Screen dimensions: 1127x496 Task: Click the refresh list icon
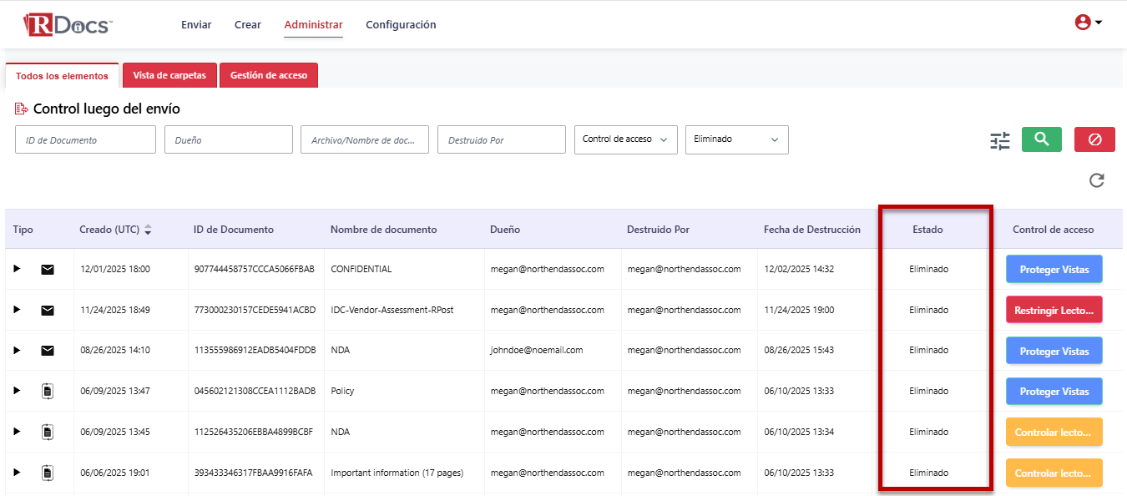pyautogui.click(x=1096, y=180)
